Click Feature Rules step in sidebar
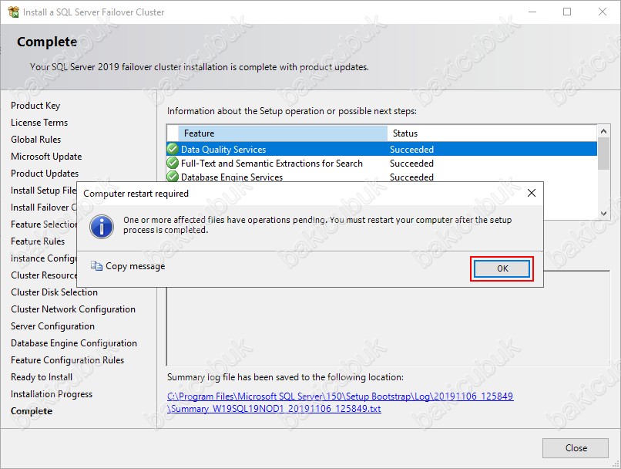The height and width of the screenshot is (469, 621). 38,241
